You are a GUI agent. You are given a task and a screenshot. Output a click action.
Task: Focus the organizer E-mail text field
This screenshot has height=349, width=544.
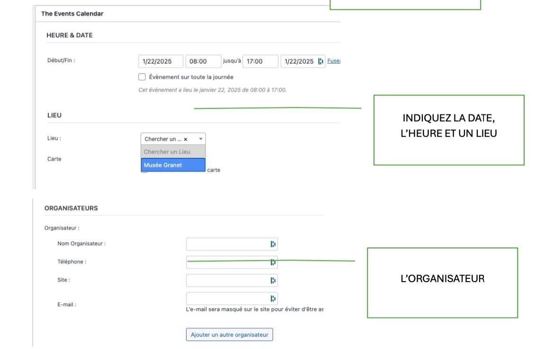pos(227,298)
